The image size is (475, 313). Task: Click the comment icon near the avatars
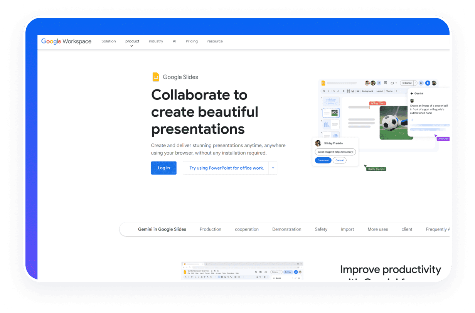click(x=386, y=83)
